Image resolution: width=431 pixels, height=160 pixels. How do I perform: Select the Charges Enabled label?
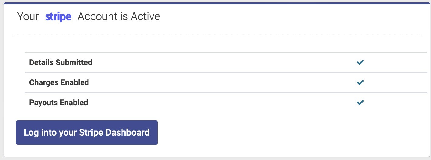(x=59, y=82)
